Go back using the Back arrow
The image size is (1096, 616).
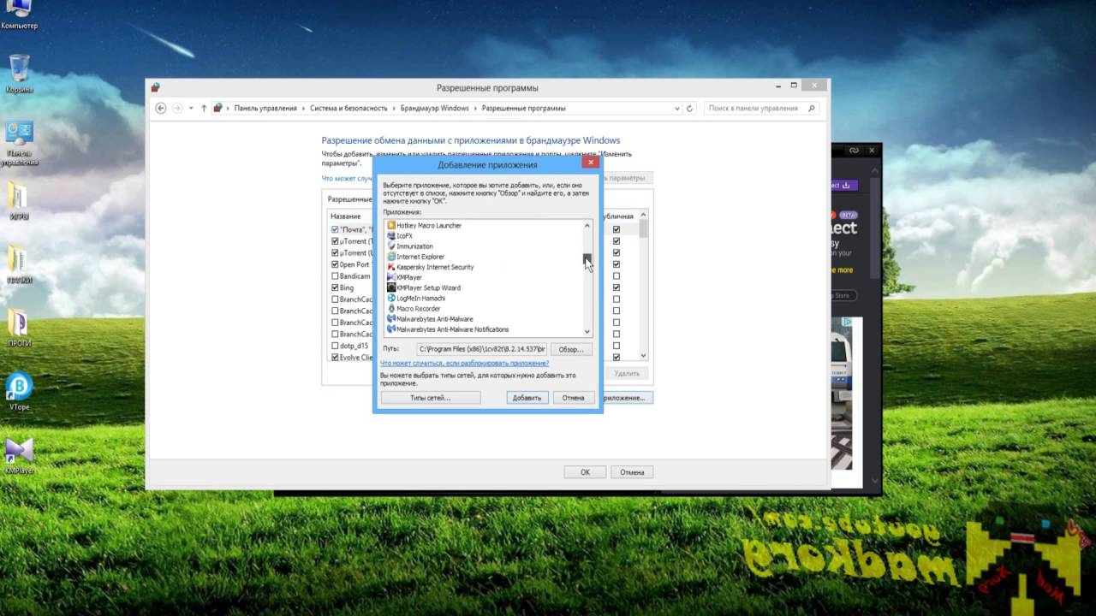160,109
